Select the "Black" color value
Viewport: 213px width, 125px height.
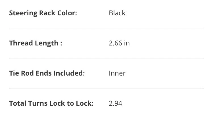[x=117, y=13]
